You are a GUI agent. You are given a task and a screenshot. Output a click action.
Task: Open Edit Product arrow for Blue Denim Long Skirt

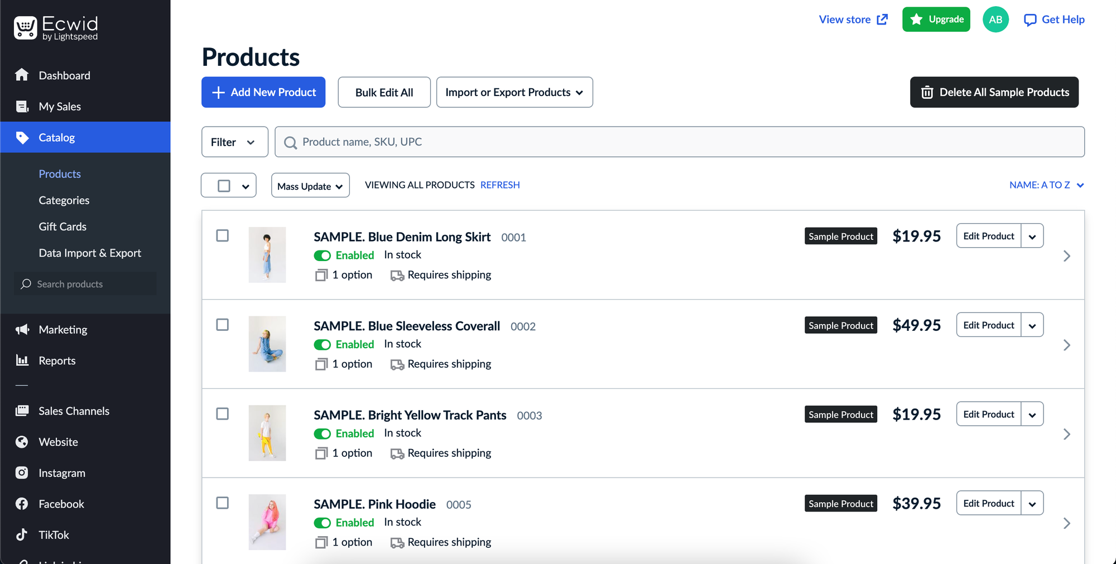[x=1032, y=236]
